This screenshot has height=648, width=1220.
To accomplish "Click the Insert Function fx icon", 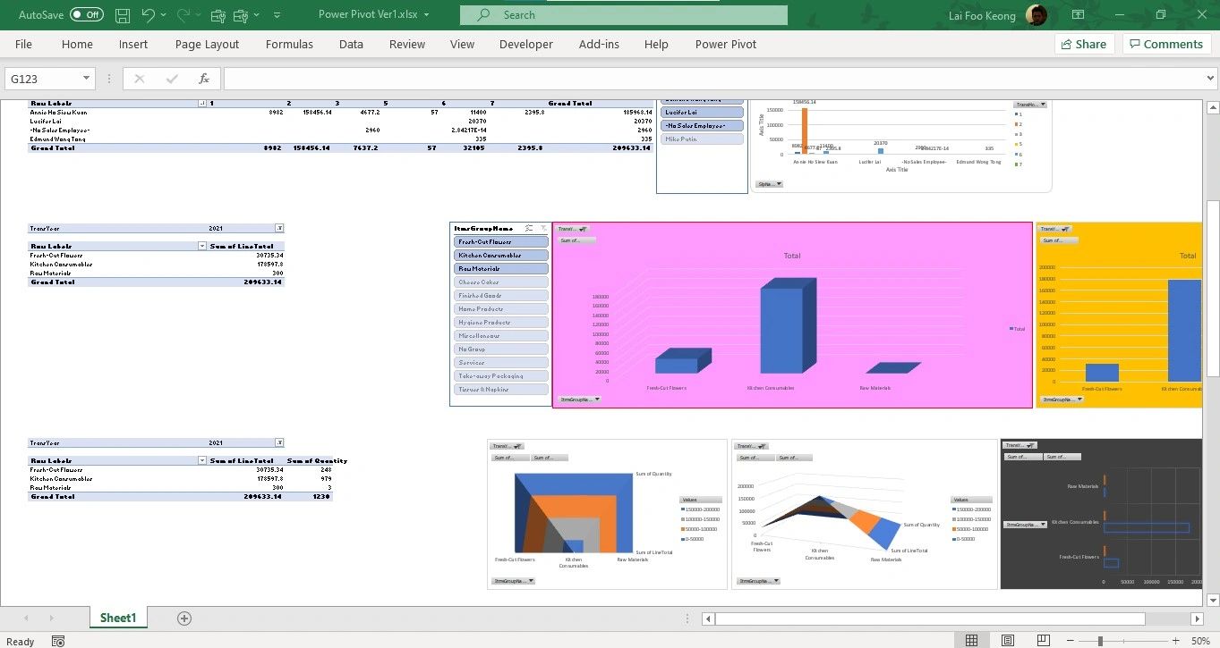I will [202, 78].
